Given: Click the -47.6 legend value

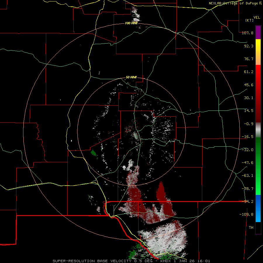Looking at the screenshot, I should pos(248,163).
